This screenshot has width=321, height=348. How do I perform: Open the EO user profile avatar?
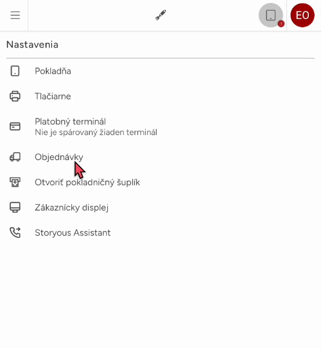302,15
